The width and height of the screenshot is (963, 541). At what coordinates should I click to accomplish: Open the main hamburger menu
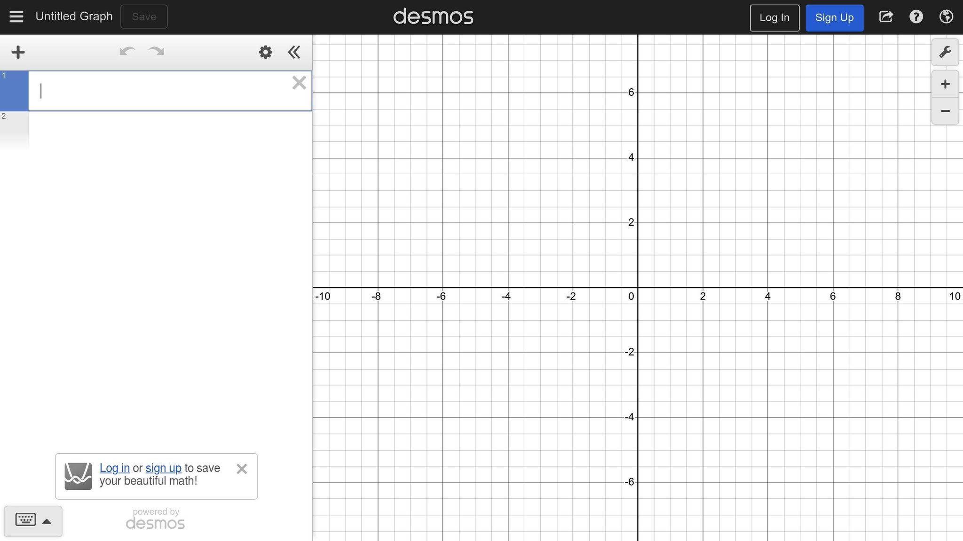coord(16,16)
